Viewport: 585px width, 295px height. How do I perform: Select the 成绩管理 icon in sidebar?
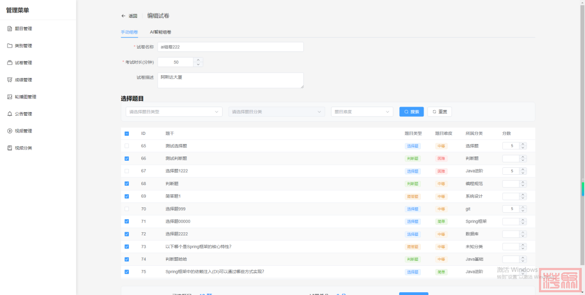pos(9,80)
